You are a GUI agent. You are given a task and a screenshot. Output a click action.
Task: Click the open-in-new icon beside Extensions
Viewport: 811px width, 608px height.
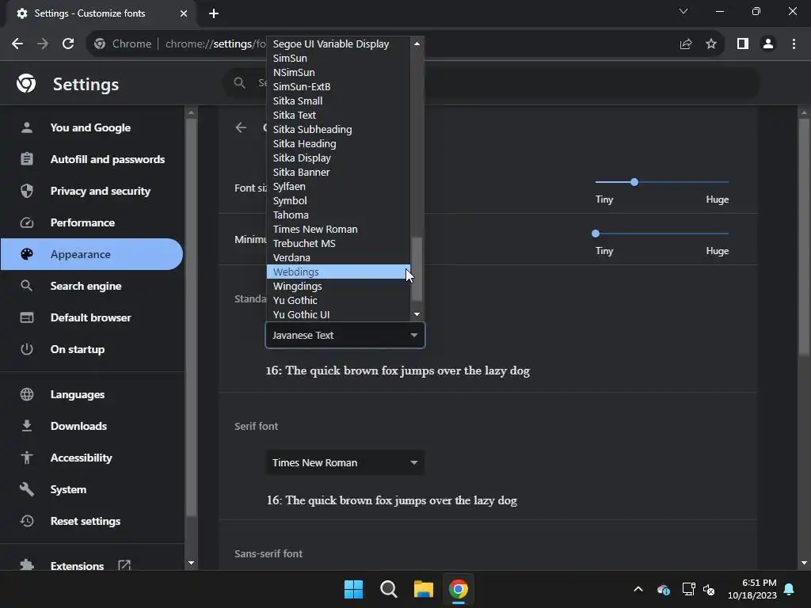coord(124,565)
